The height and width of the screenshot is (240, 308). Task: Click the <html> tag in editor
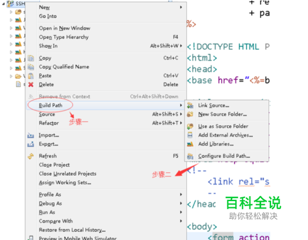tap(202, 58)
